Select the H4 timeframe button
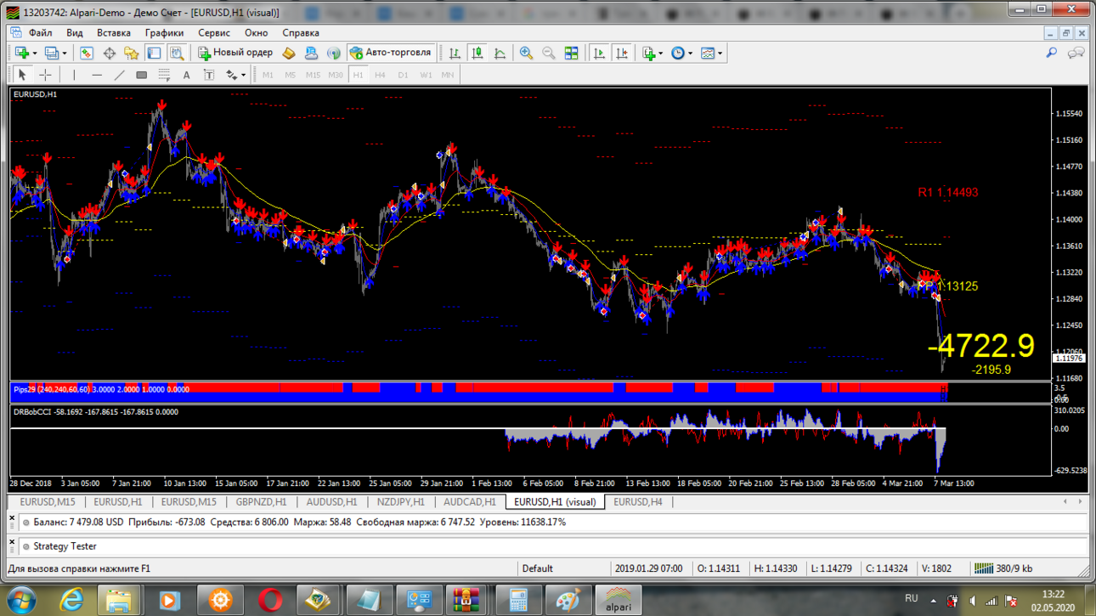The image size is (1096, 616). click(380, 75)
